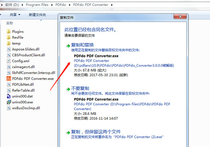The image size is (210, 147).
Task: Select unins000.exe file name
Action: [22, 102]
